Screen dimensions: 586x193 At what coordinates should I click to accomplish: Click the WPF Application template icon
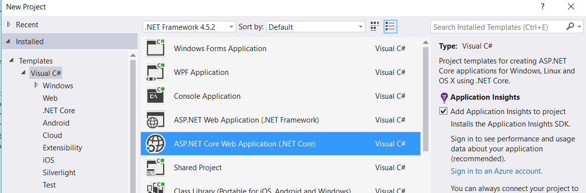[156, 72]
